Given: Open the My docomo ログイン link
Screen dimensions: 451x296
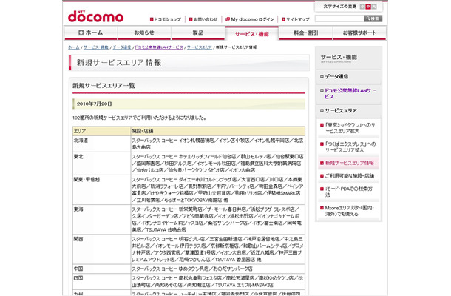Looking at the screenshot, I should pyautogui.click(x=250, y=19).
